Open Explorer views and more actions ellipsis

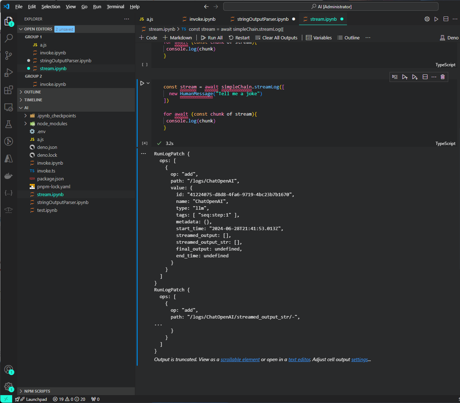[127, 19]
